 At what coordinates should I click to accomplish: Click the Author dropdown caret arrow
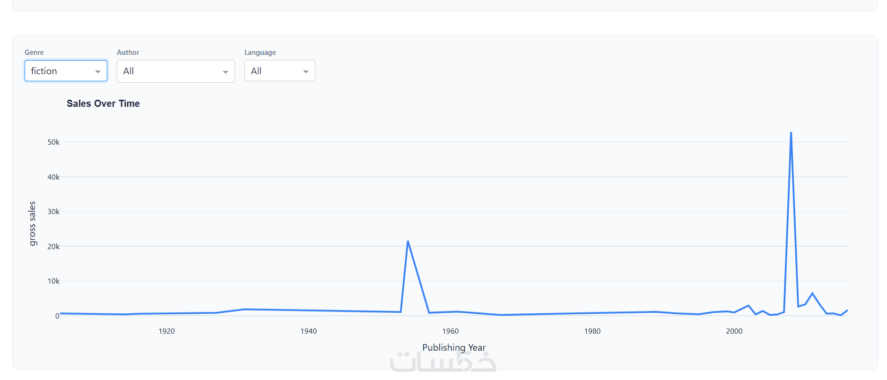226,72
